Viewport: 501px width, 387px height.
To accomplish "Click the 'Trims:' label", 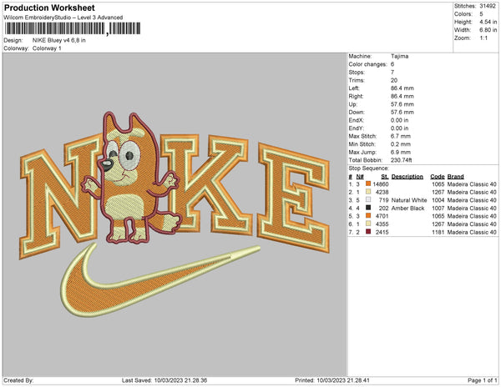I will tap(357, 80).
